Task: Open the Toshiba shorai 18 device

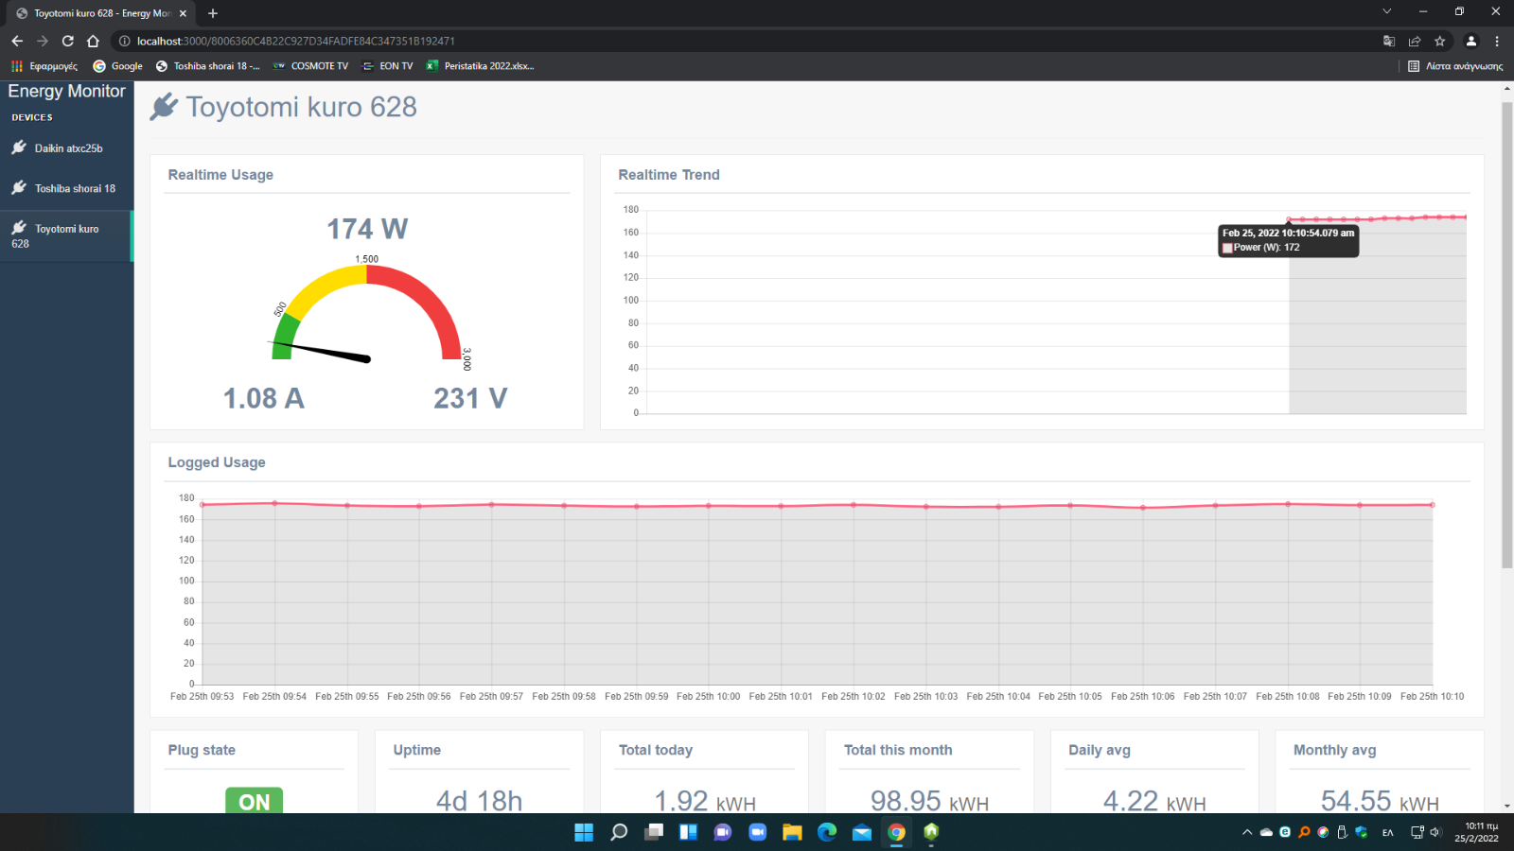Action: (x=66, y=188)
